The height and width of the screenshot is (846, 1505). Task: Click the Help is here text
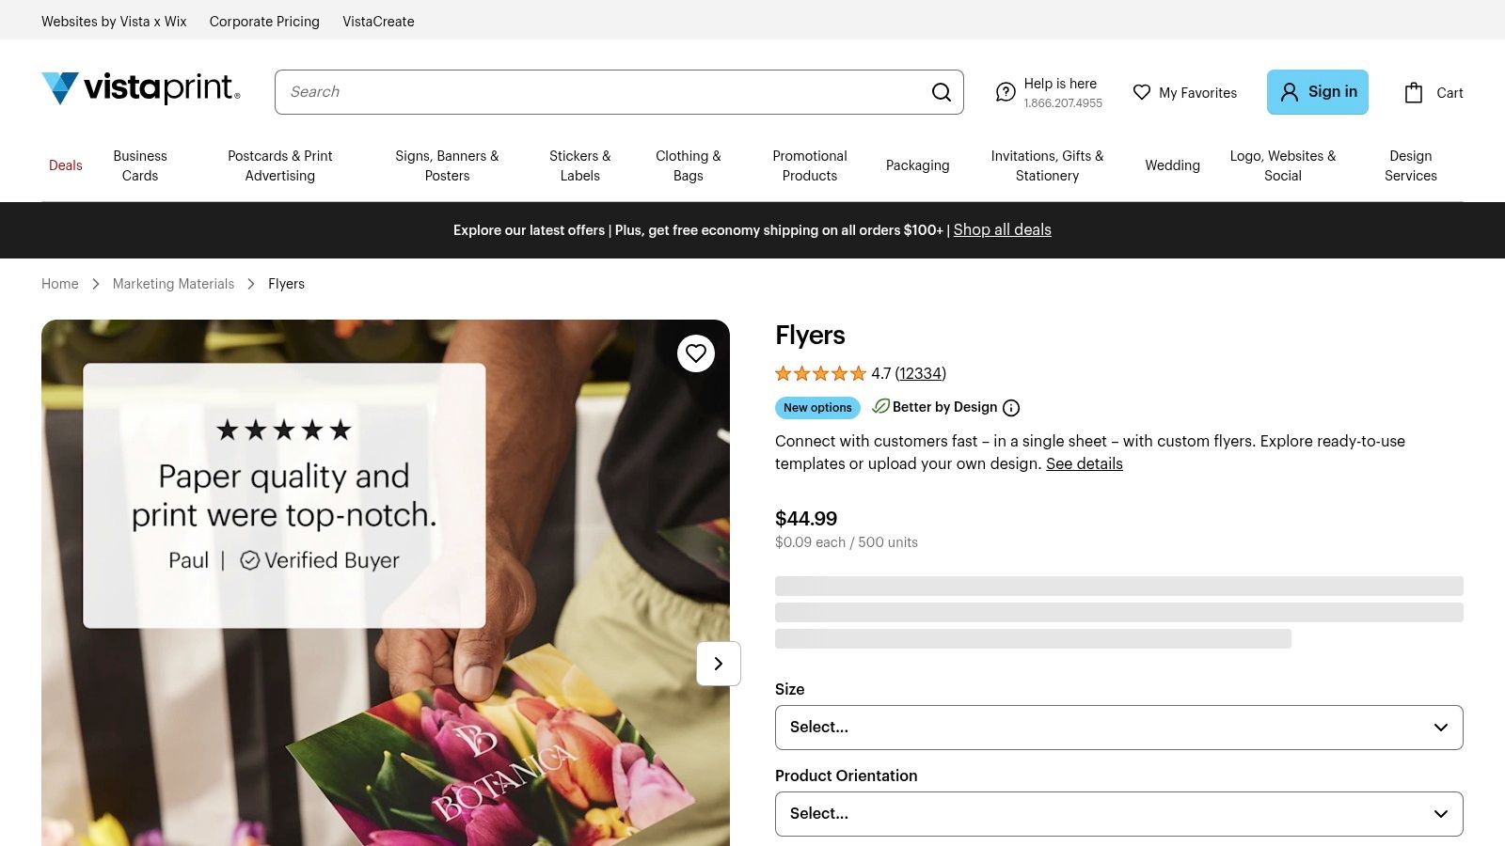(x=1060, y=84)
